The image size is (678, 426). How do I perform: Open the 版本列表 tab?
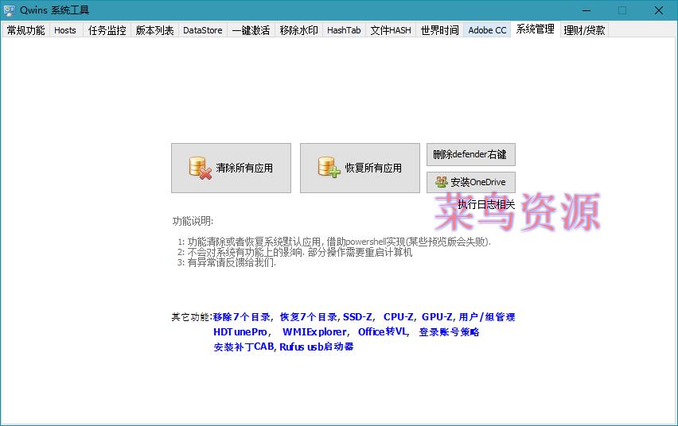[154, 30]
